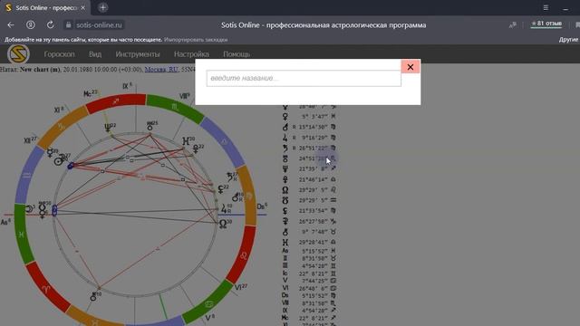Screen dimensions: 580x326
Task: Open the page translate icon
Action: 512,24
